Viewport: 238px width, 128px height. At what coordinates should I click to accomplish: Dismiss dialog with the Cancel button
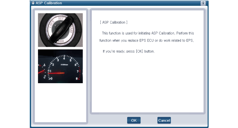pyautogui.click(x=164, y=120)
